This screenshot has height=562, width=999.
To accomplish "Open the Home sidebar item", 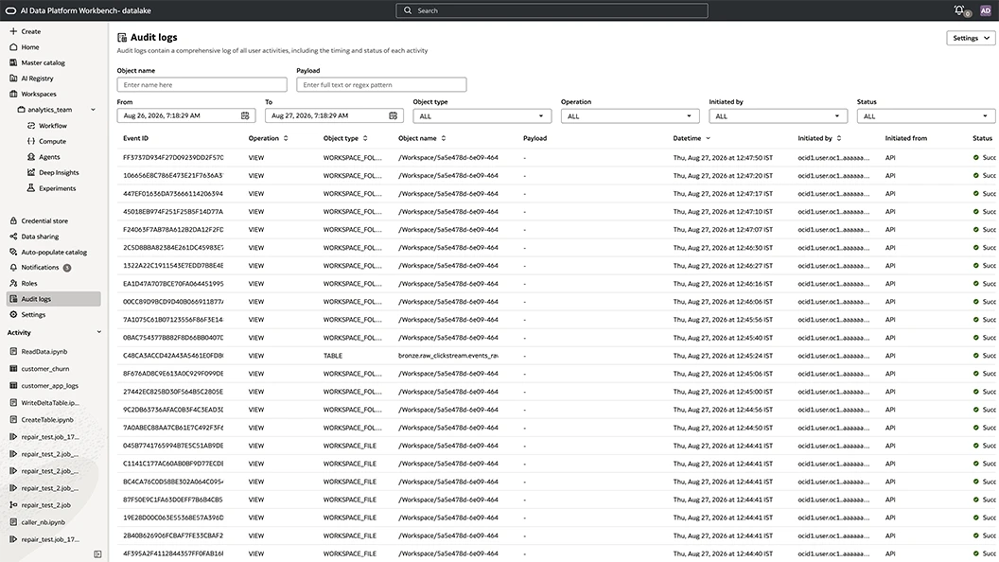I will 30,47.
